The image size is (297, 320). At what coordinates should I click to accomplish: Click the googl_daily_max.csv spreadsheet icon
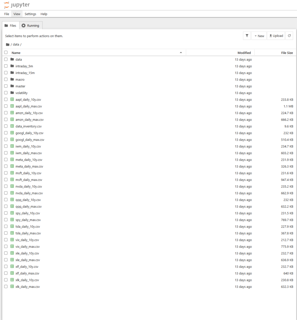[12, 139]
